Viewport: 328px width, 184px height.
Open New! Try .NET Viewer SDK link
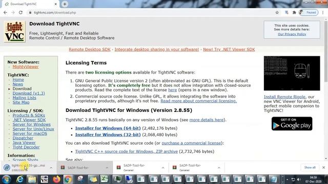pos(229,50)
